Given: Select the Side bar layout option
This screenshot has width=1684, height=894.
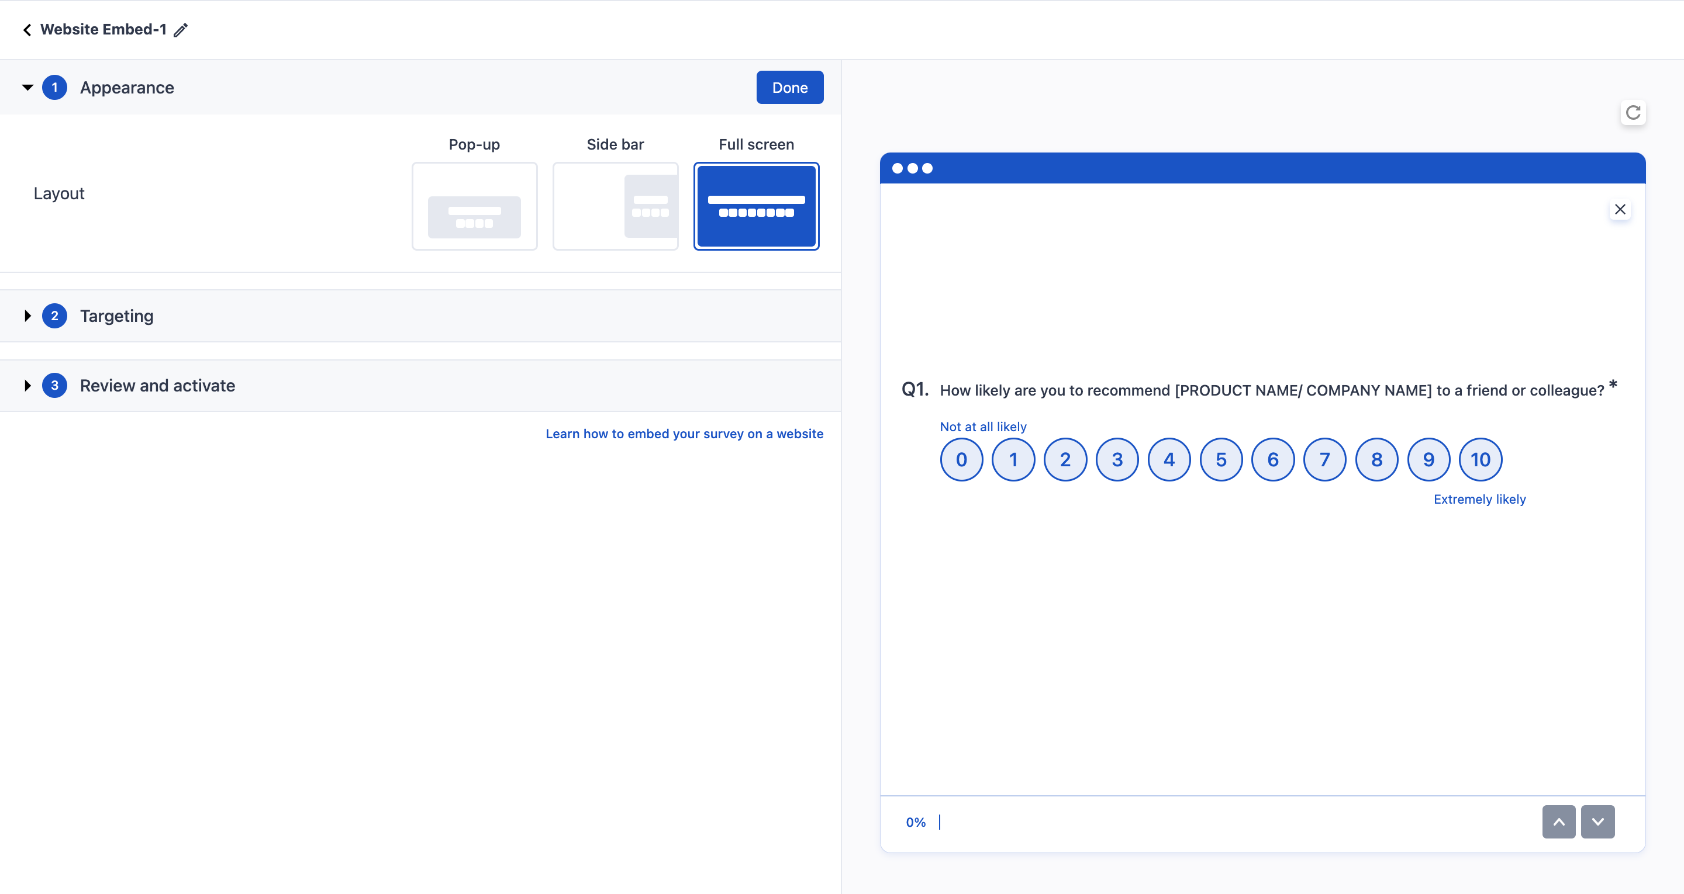Looking at the screenshot, I should (x=615, y=206).
